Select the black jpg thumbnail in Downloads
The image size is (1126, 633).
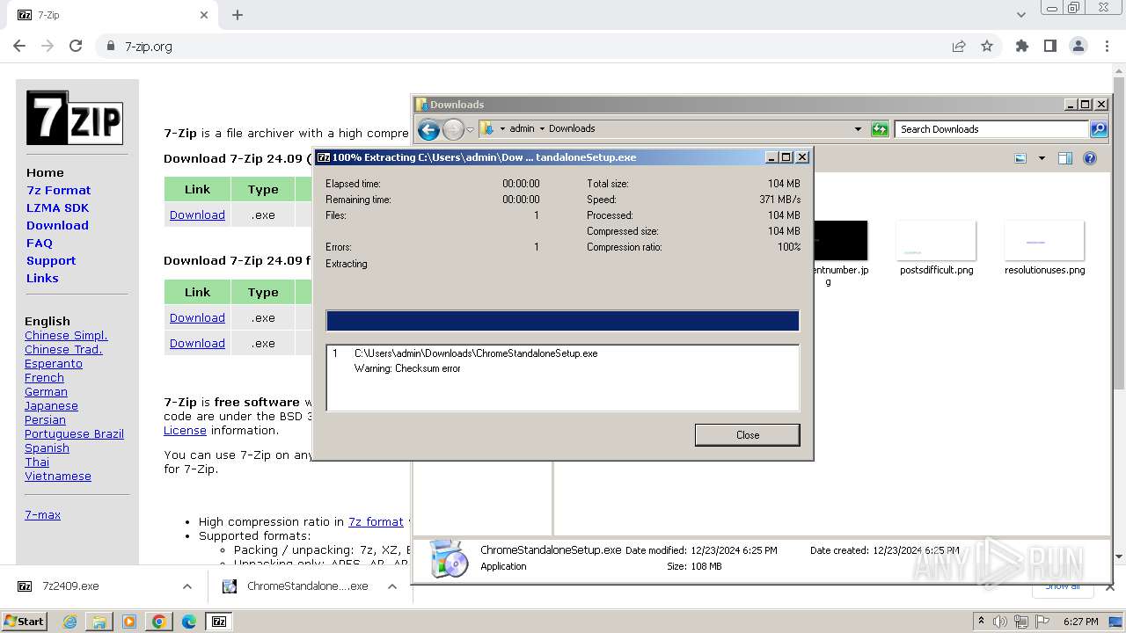point(840,241)
